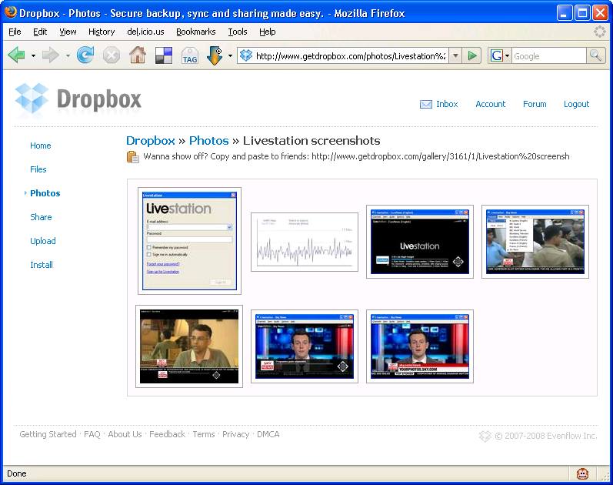Open Upload in the sidebar
The width and height of the screenshot is (613, 485).
[x=43, y=241]
